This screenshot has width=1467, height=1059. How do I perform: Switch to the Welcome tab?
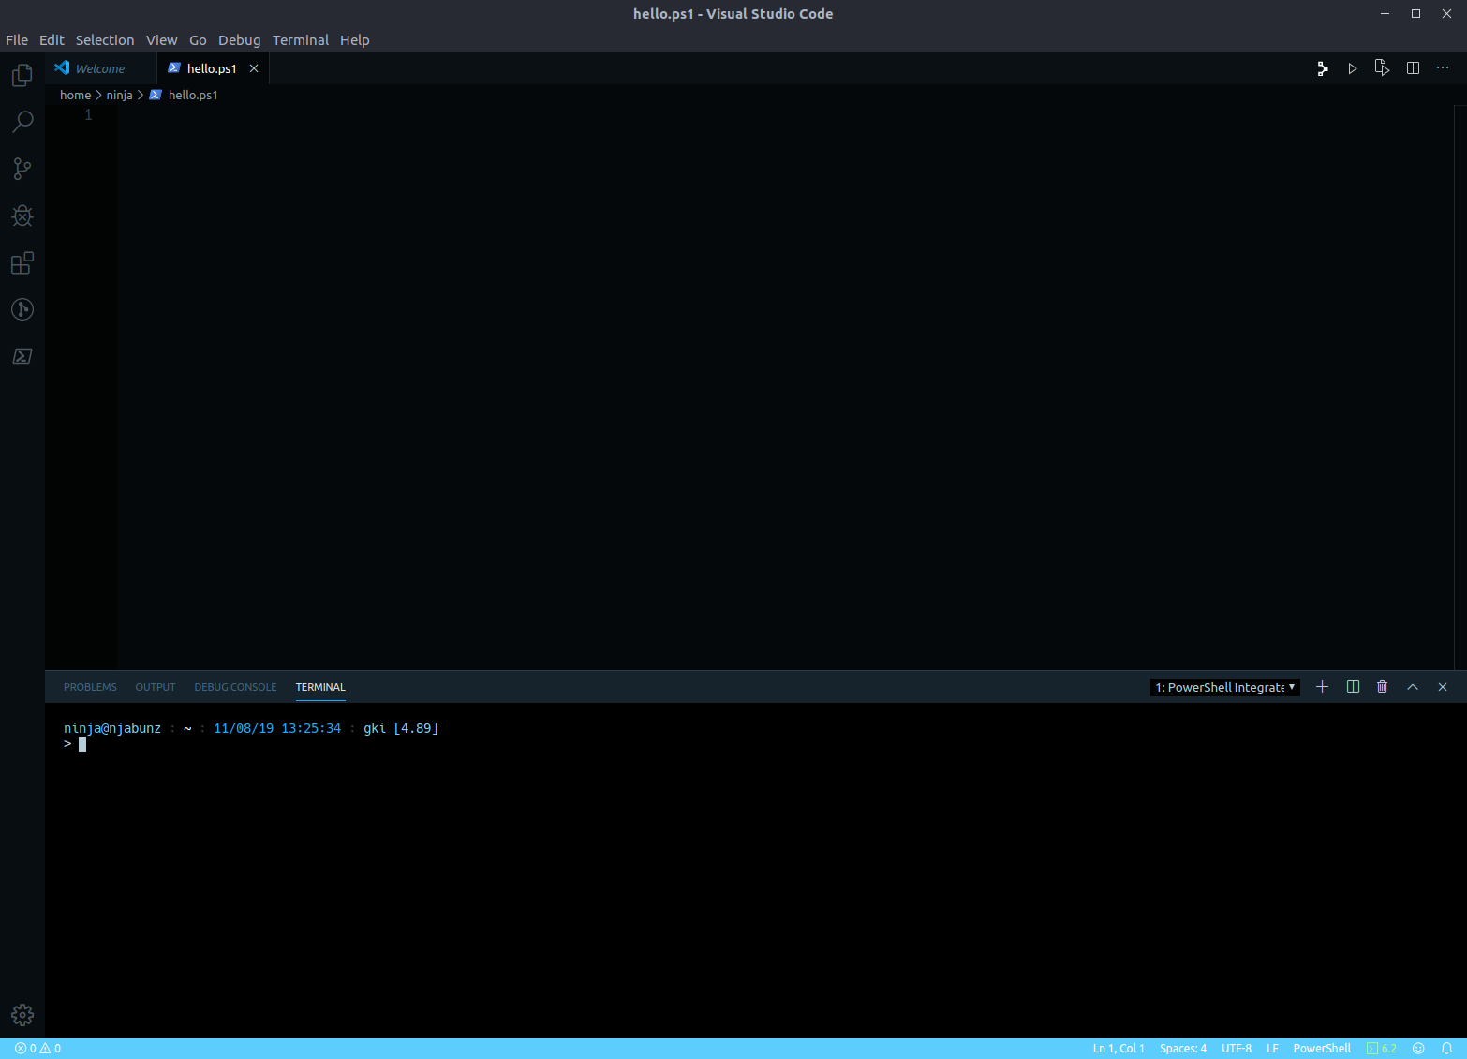99,68
